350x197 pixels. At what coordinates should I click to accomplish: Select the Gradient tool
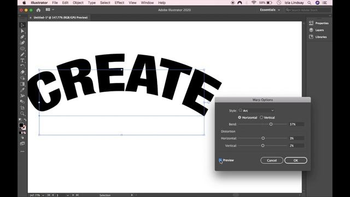[x=22, y=84]
